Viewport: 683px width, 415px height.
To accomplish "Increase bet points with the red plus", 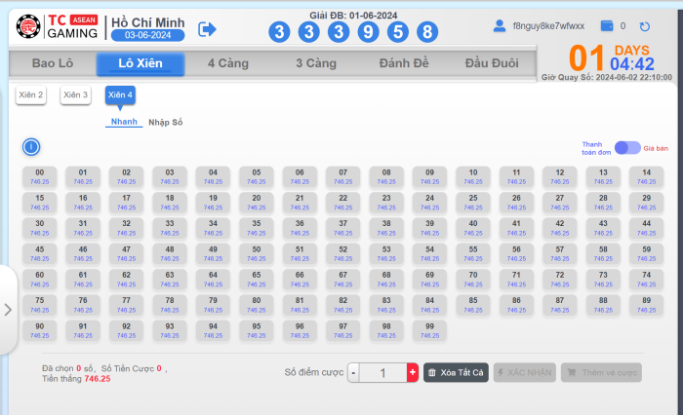I will 413,373.
